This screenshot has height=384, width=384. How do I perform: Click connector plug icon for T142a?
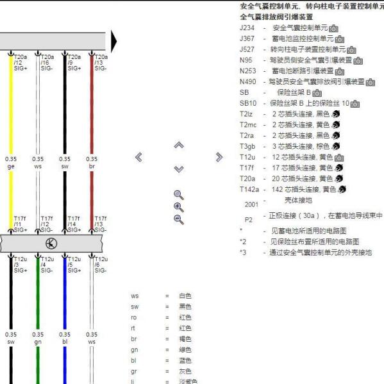[342, 189]
